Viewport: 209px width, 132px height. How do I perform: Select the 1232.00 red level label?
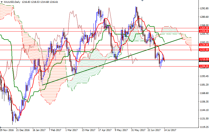coord(204,50)
